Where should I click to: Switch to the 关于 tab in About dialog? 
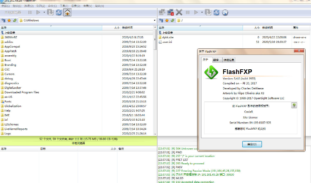pos(206,60)
